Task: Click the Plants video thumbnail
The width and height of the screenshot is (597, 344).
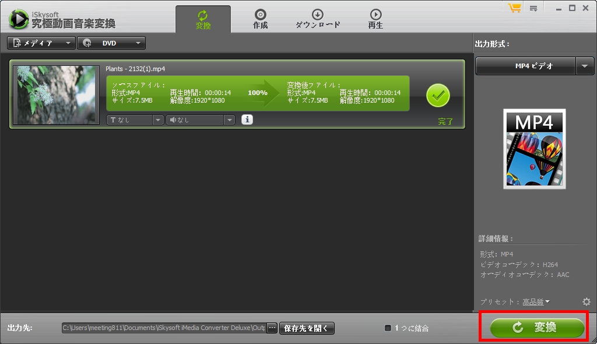Action: [x=56, y=95]
